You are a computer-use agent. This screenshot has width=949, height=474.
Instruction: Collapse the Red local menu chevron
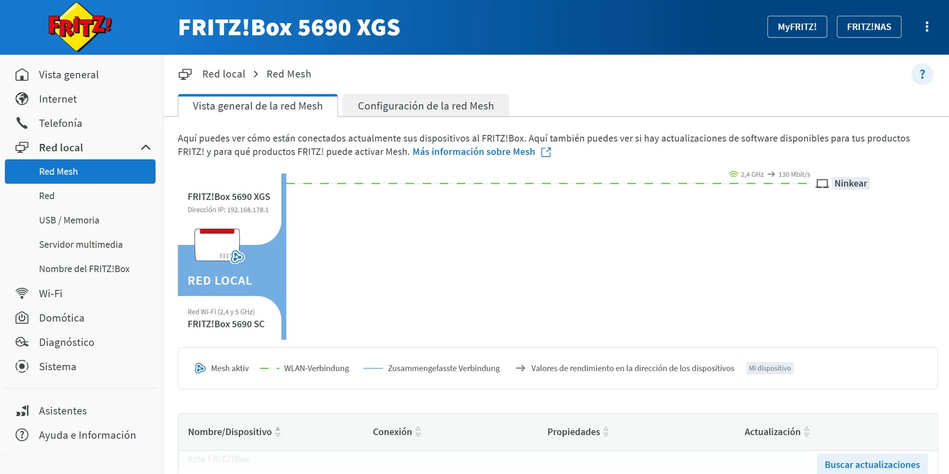tap(145, 148)
